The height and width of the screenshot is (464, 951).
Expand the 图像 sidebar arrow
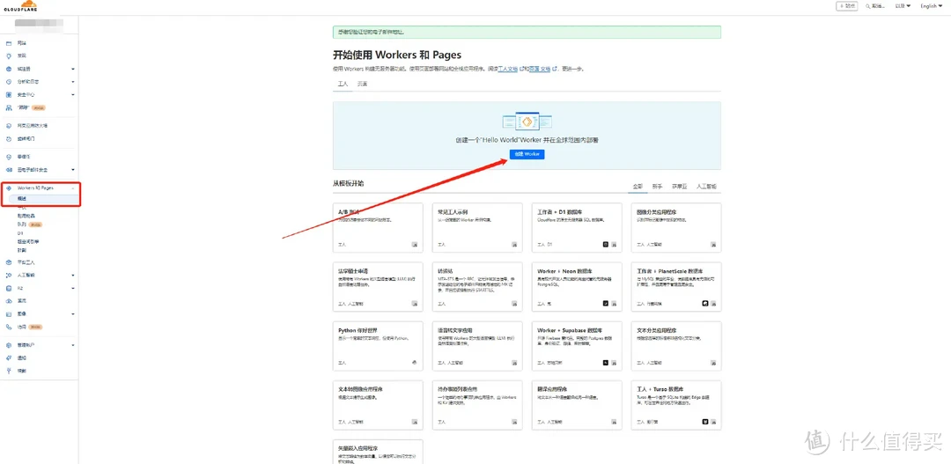point(73,314)
